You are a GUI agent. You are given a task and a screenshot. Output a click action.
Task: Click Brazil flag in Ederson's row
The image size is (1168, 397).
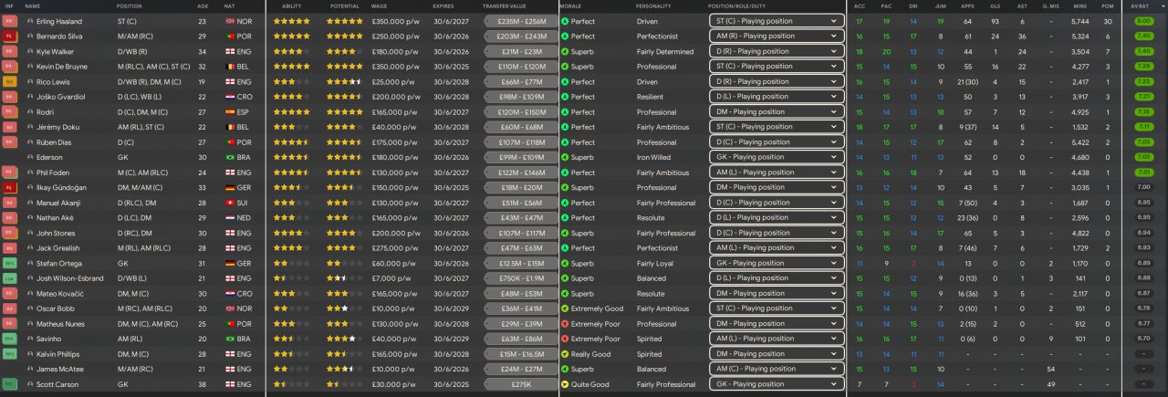[229, 157]
